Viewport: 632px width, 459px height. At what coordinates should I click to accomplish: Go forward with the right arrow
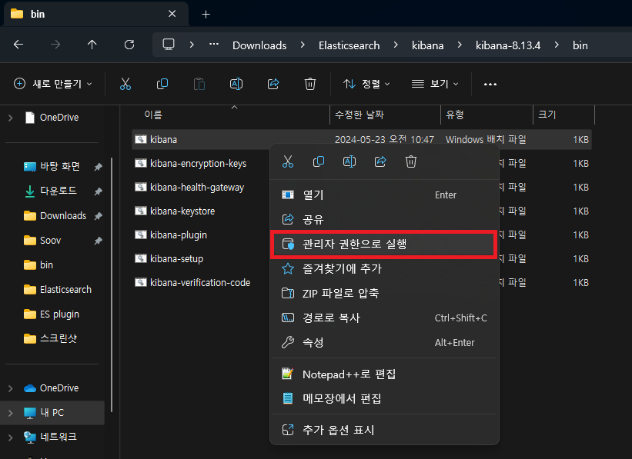pyautogui.click(x=55, y=45)
